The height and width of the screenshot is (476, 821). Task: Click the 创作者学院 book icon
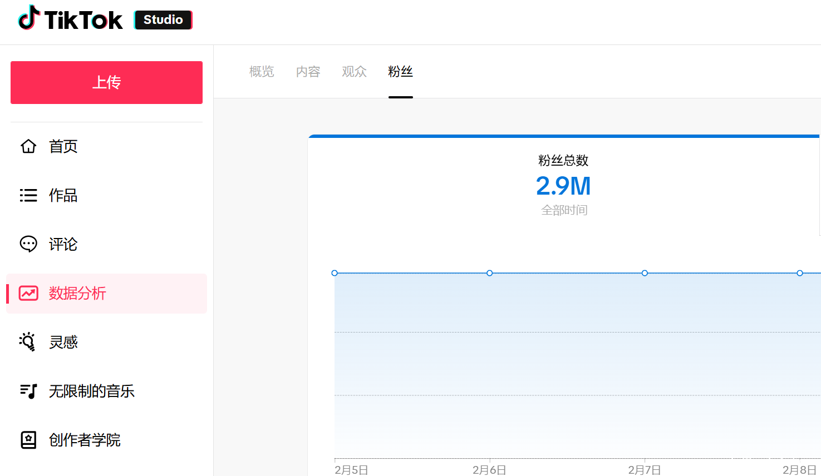pyautogui.click(x=28, y=440)
